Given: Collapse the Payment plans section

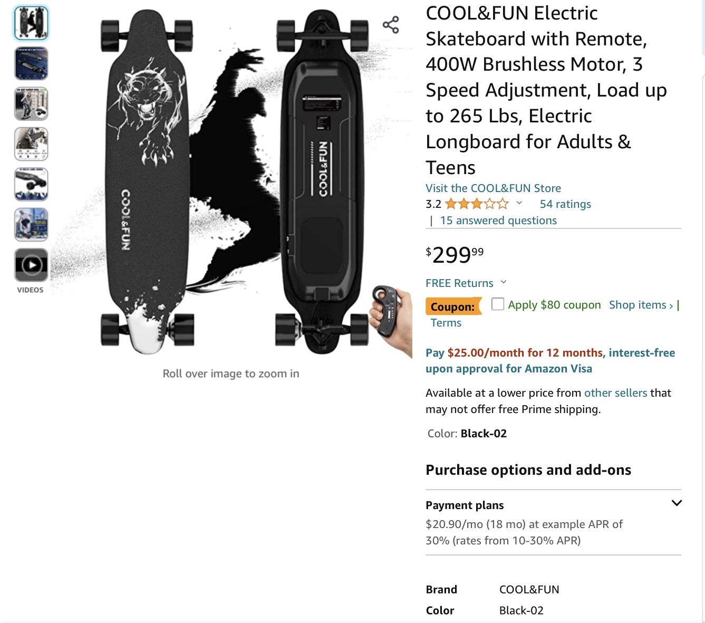Looking at the screenshot, I should pos(677,504).
